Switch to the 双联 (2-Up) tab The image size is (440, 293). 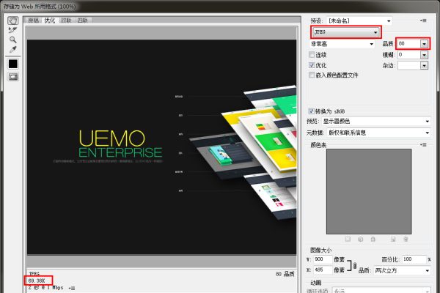(x=67, y=21)
